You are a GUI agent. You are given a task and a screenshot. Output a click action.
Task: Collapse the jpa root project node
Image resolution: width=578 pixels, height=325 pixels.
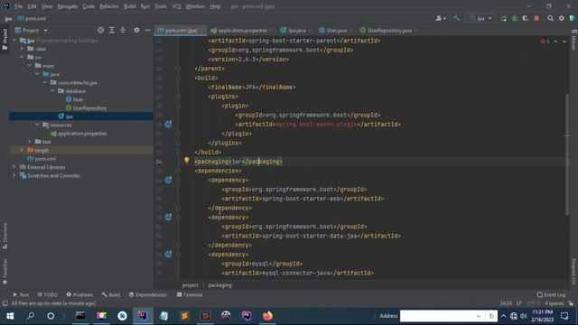pos(14,40)
